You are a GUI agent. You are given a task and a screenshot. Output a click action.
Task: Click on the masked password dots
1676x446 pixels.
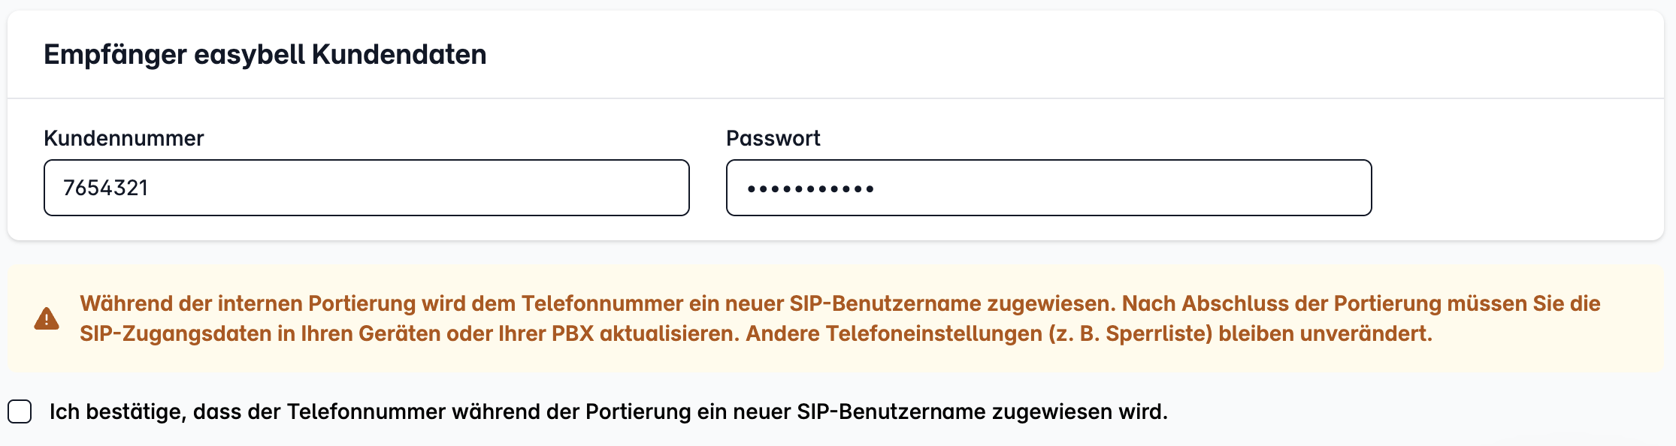tap(810, 189)
